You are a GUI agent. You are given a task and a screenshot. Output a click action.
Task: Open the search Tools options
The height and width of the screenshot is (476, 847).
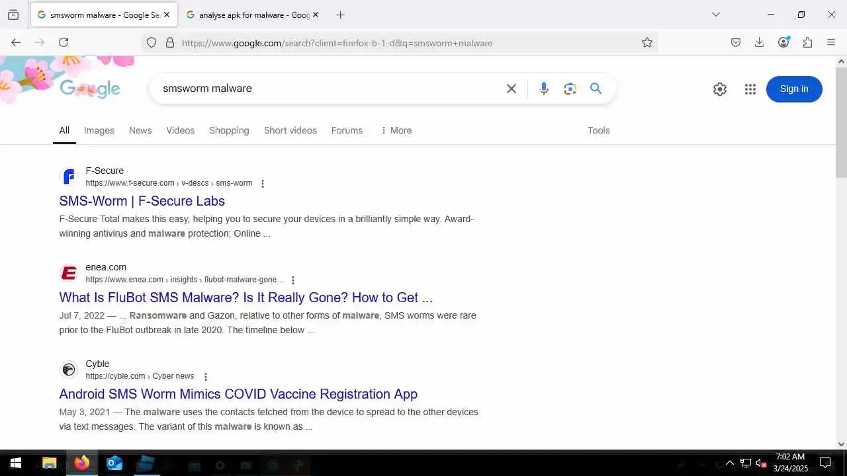coord(599,130)
